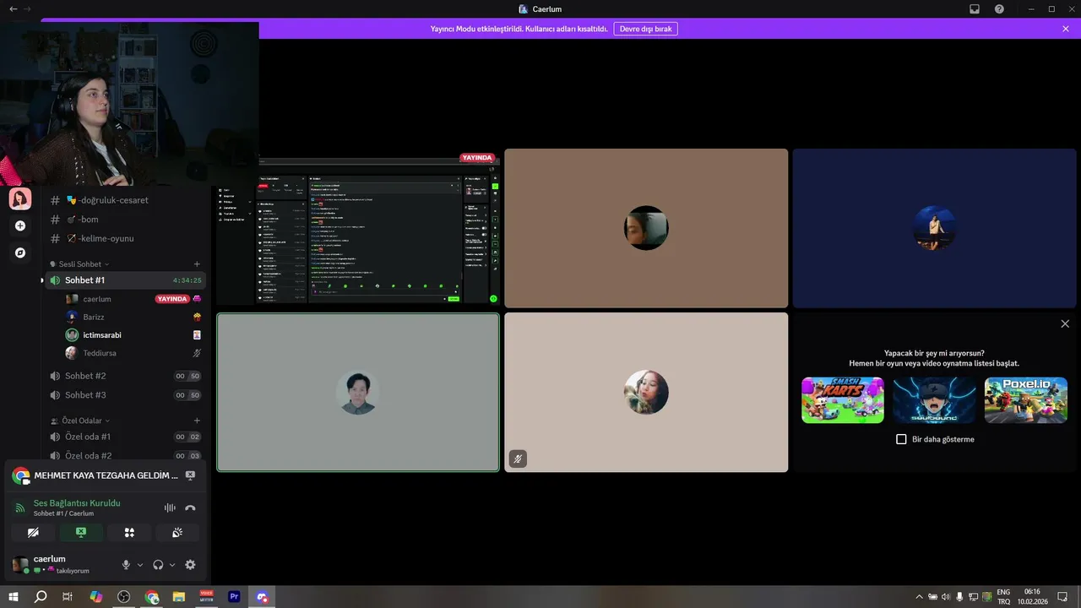Open the Windows notification center
The image size is (1081, 608).
1062,597
